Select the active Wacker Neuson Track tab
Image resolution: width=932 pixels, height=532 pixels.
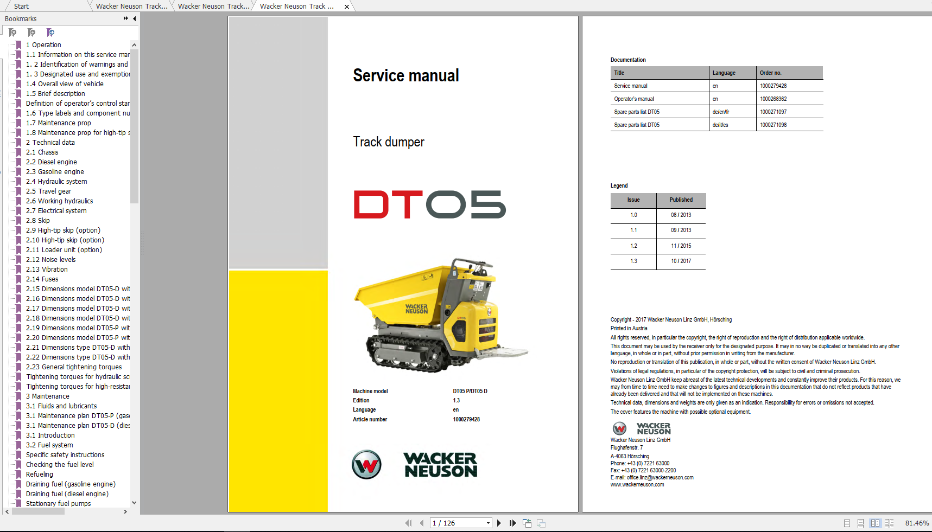tap(297, 7)
